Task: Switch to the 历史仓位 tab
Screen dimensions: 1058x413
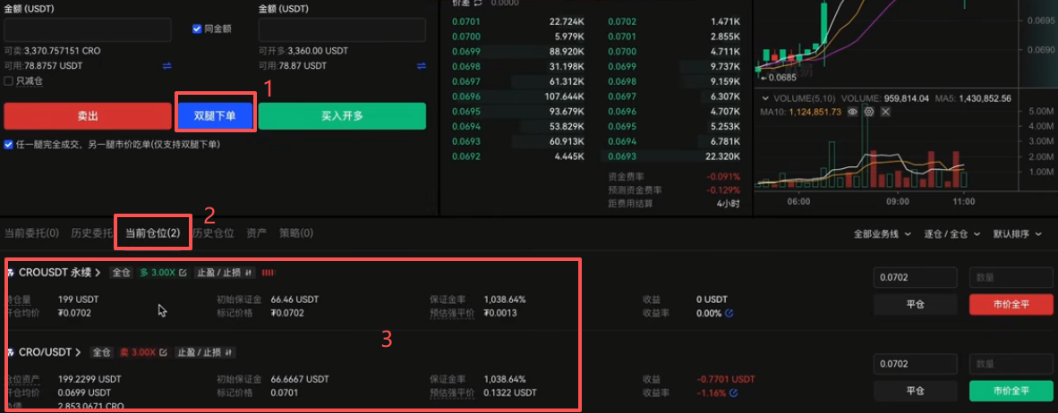Action: pyautogui.click(x=213, y=233)
